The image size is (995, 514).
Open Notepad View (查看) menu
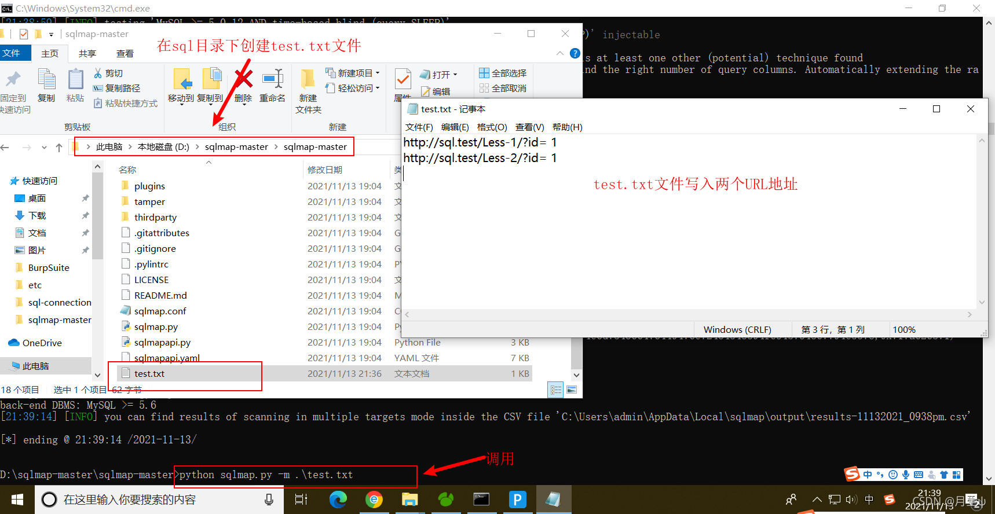(529, 127)
